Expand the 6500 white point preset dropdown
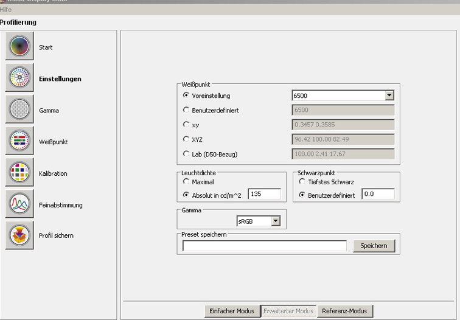460x320 pixels. click(x=389, y=96)
